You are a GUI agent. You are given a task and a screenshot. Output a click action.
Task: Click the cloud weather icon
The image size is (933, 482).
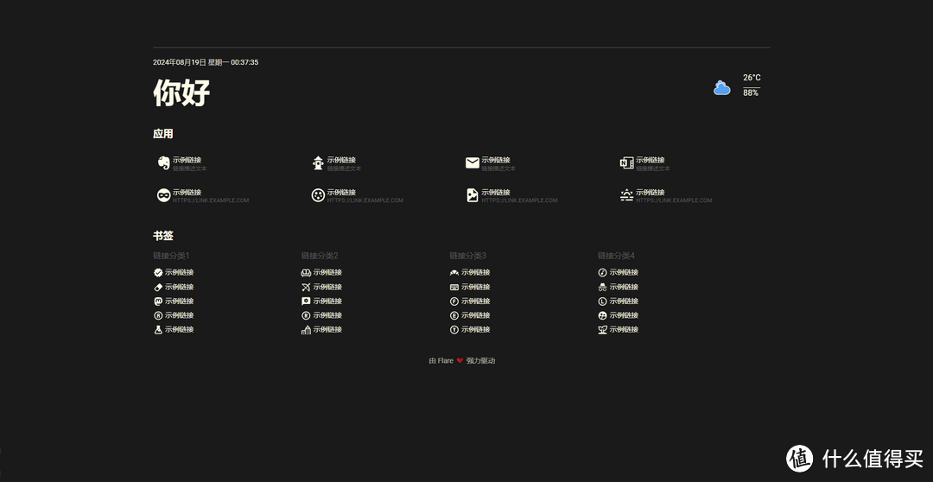click(x=722, y=87)
